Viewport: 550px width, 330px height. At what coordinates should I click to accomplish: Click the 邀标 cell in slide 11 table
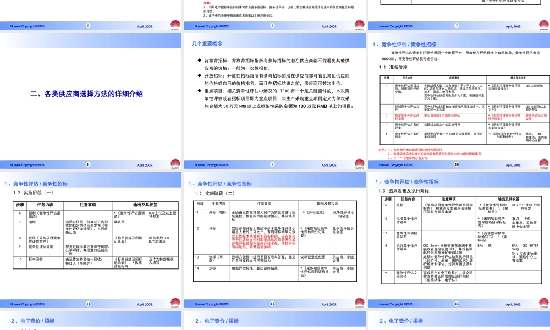pos(45,227)
